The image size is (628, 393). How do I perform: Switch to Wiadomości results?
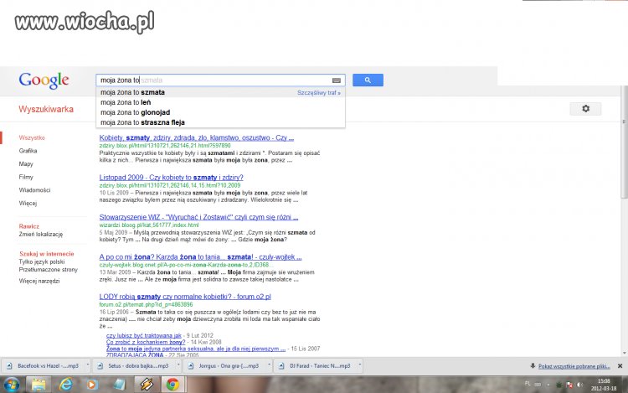(x=34, y=190)
